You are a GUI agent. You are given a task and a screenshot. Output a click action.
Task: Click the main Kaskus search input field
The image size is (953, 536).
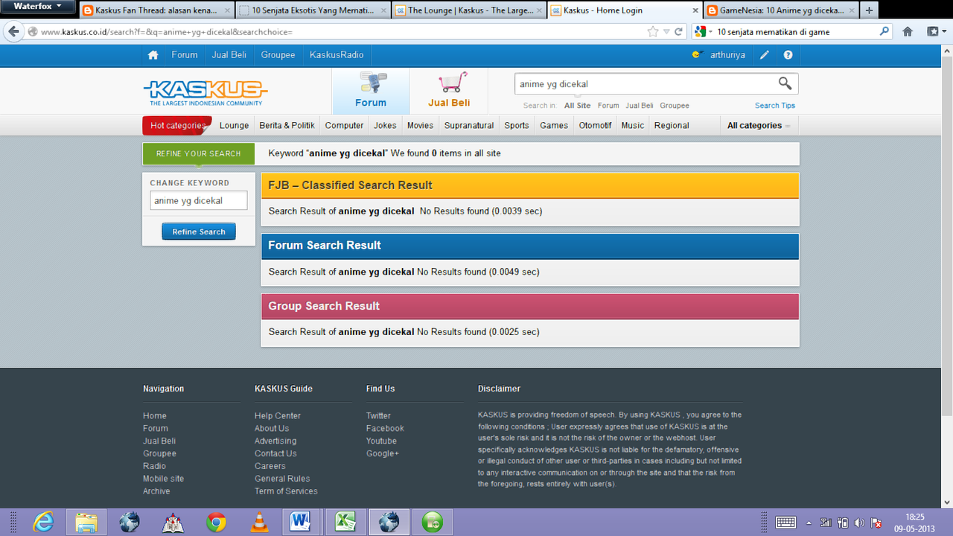(645, 84)
